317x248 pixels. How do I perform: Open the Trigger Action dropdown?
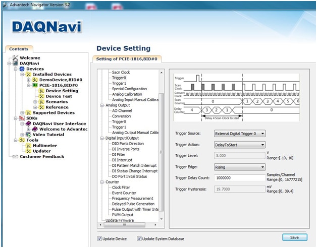coord(240,145)
